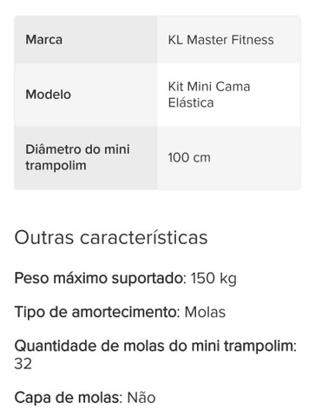Screen dimensions: 315x417
Task: Click the KL Master Fitness brand value
Action: 221,40
